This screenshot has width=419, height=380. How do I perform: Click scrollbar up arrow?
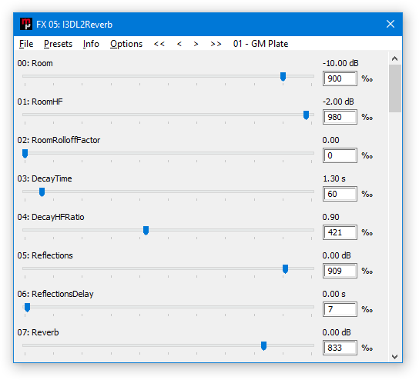click(394, 58)
